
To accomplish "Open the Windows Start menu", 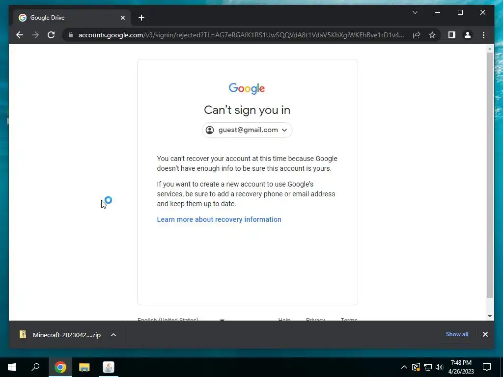I will (12, 367).
